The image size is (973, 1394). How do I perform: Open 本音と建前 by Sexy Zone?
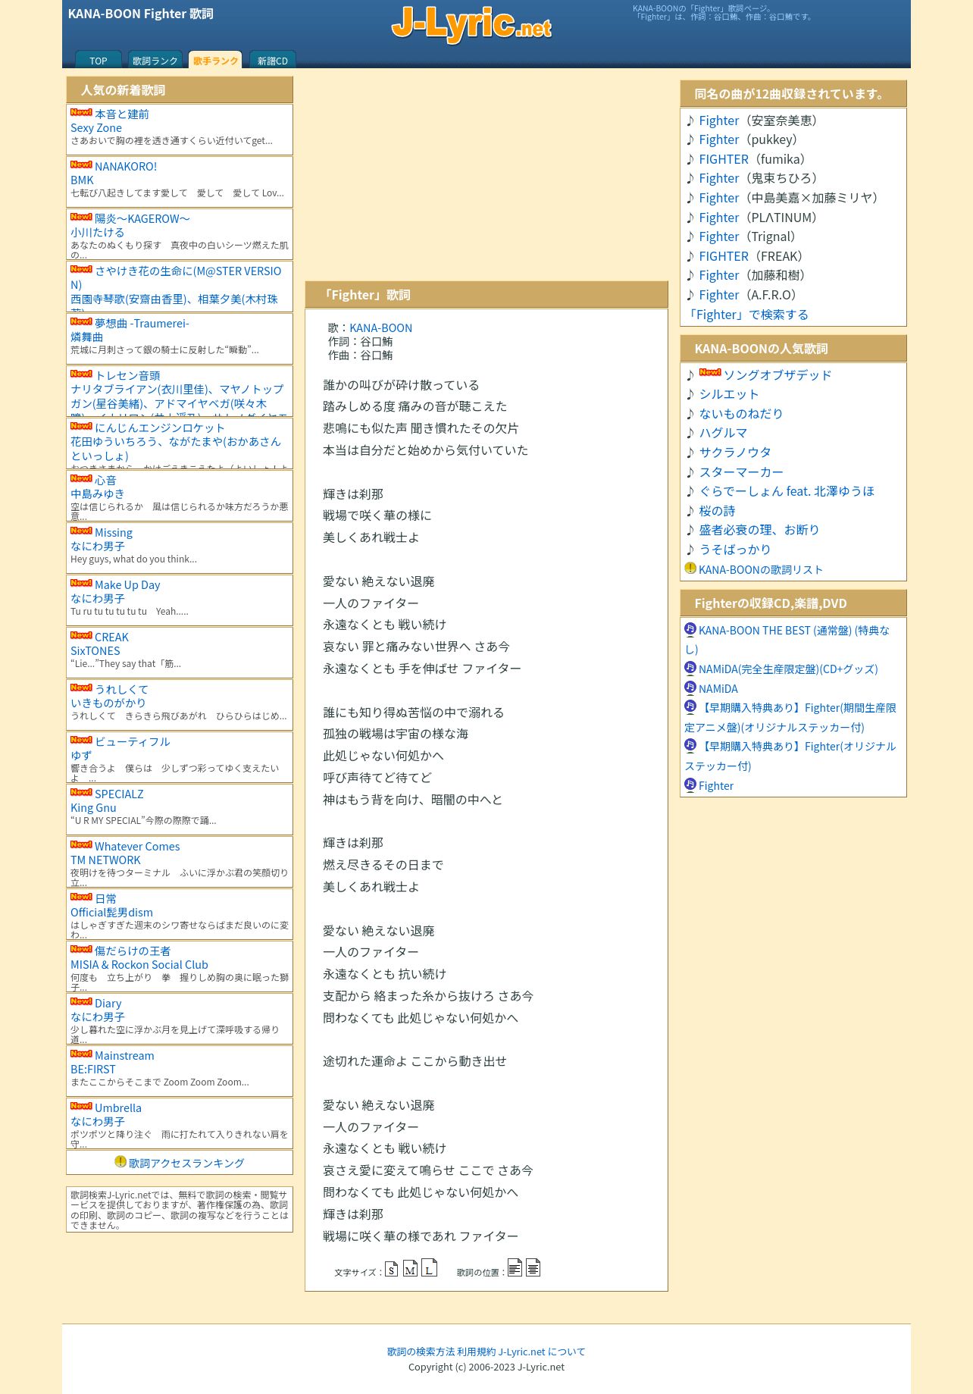pos(122,114)
